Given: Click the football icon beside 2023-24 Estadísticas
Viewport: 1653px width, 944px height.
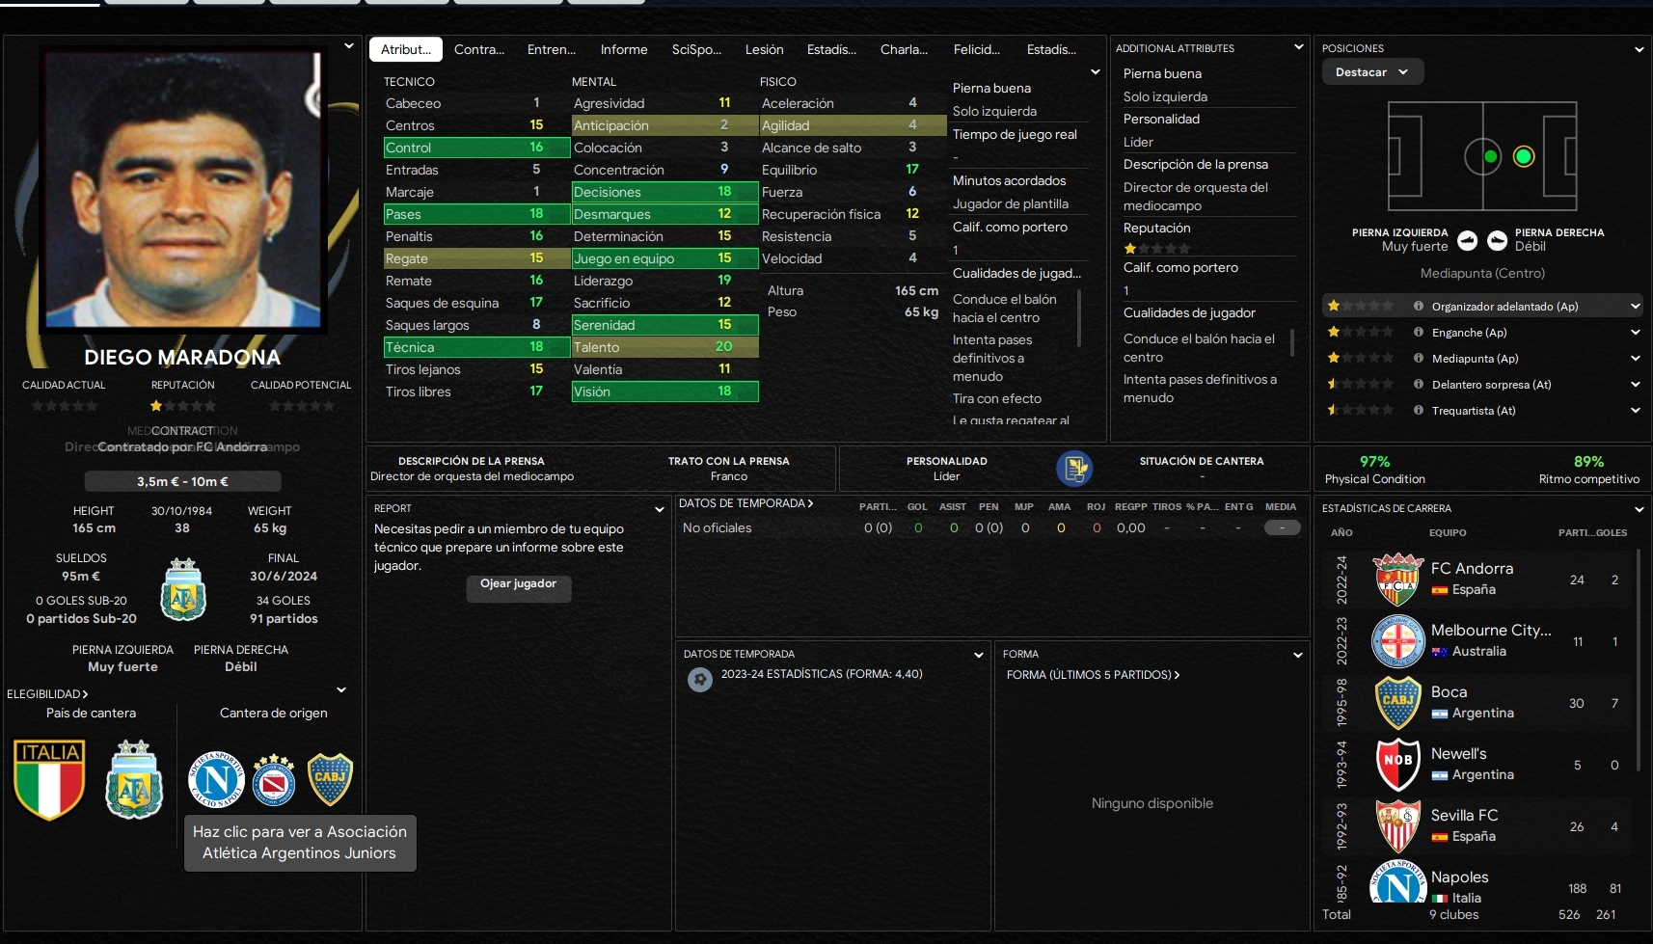Looking at the screenshot, I should 700,679.
